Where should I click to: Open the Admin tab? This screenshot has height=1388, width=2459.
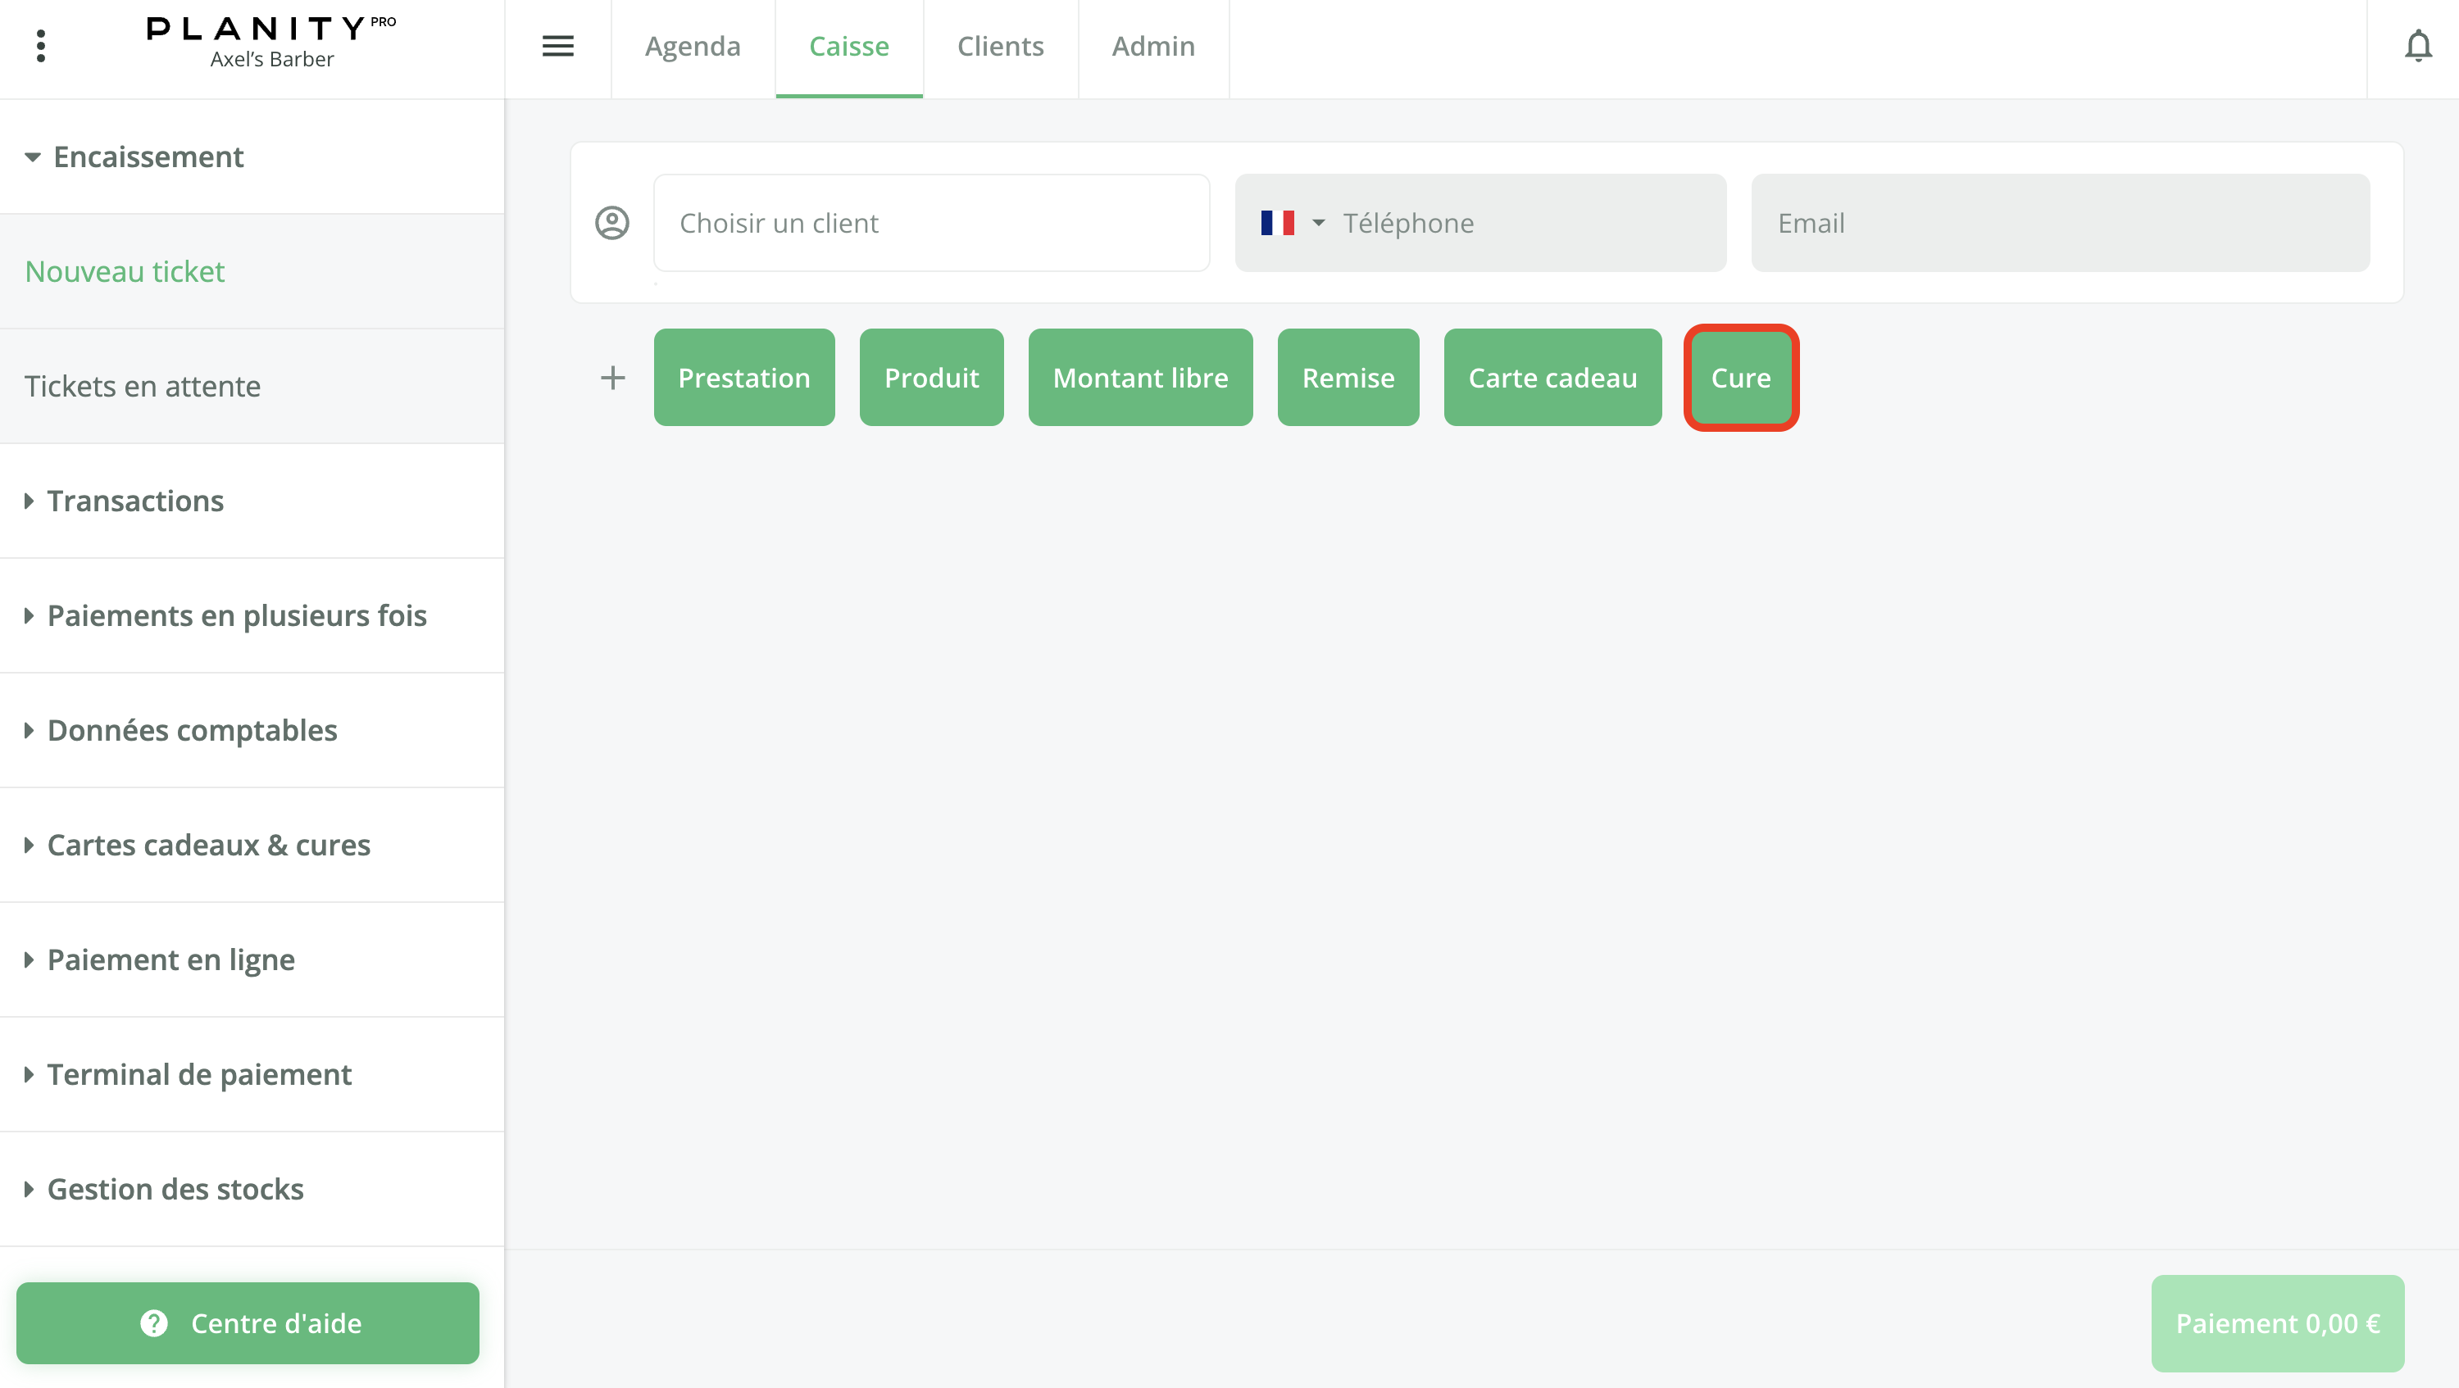coord(1153,46)
